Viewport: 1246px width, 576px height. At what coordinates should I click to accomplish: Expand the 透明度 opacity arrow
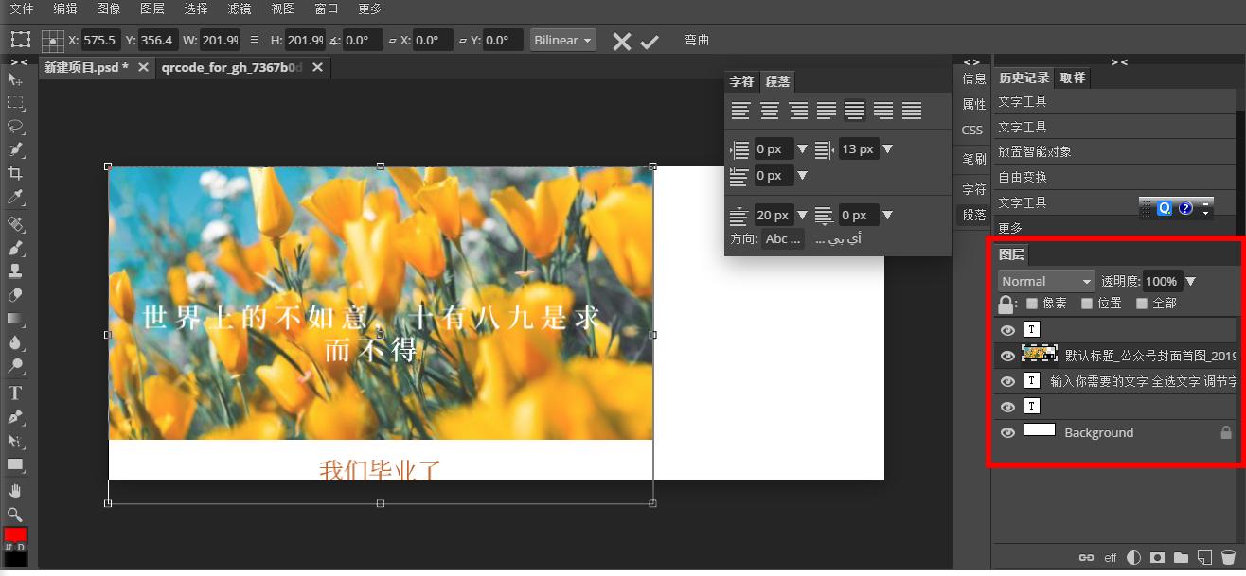1191,281
